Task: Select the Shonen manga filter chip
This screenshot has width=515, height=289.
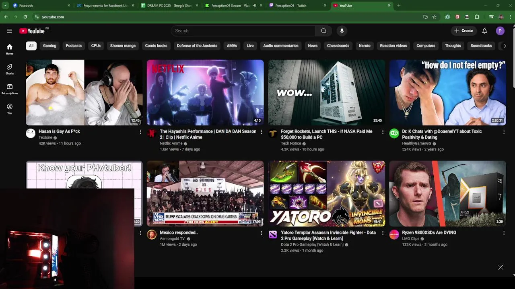Action: (123, 46)
